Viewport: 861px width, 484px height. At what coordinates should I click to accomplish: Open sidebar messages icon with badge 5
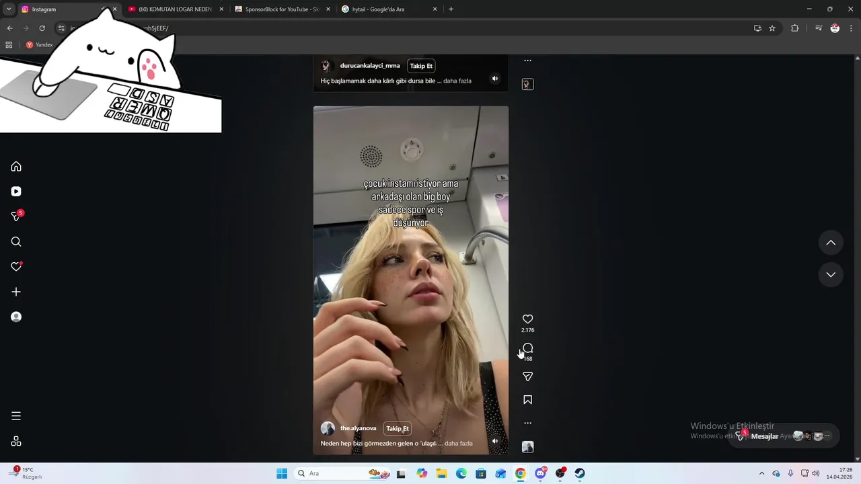click(17, 216)
